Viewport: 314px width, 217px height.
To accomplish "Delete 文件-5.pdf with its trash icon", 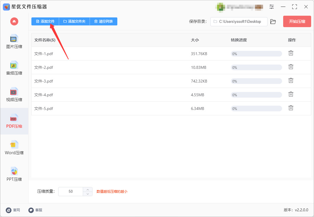I will coord(291,108).
